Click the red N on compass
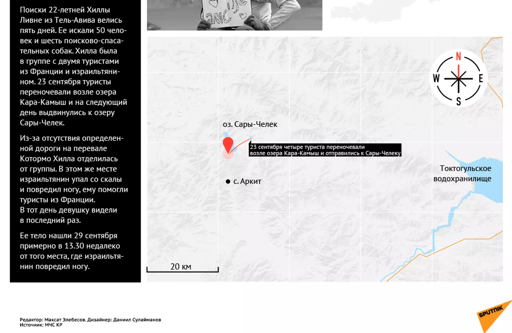 point(458,56)
